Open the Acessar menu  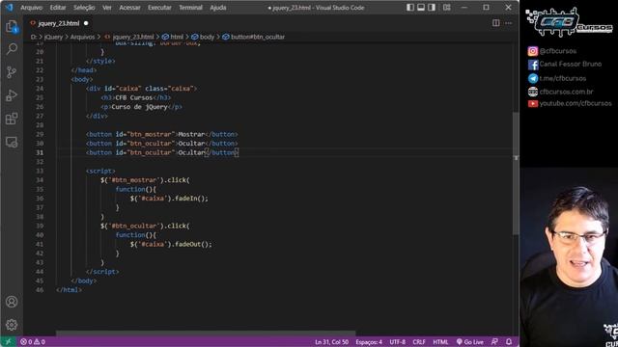[129, 8]
